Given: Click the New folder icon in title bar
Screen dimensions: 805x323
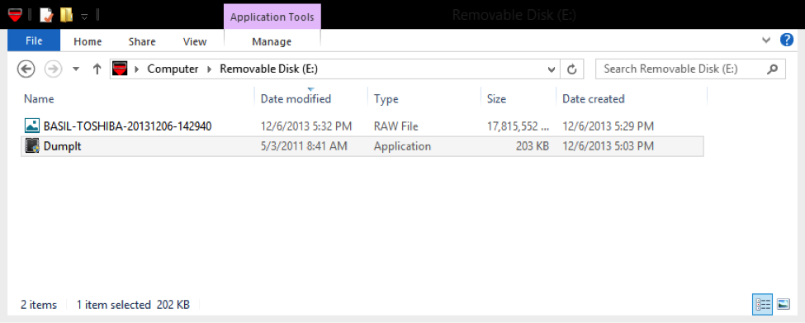Looking at the screenshot, I should (66, 15).
